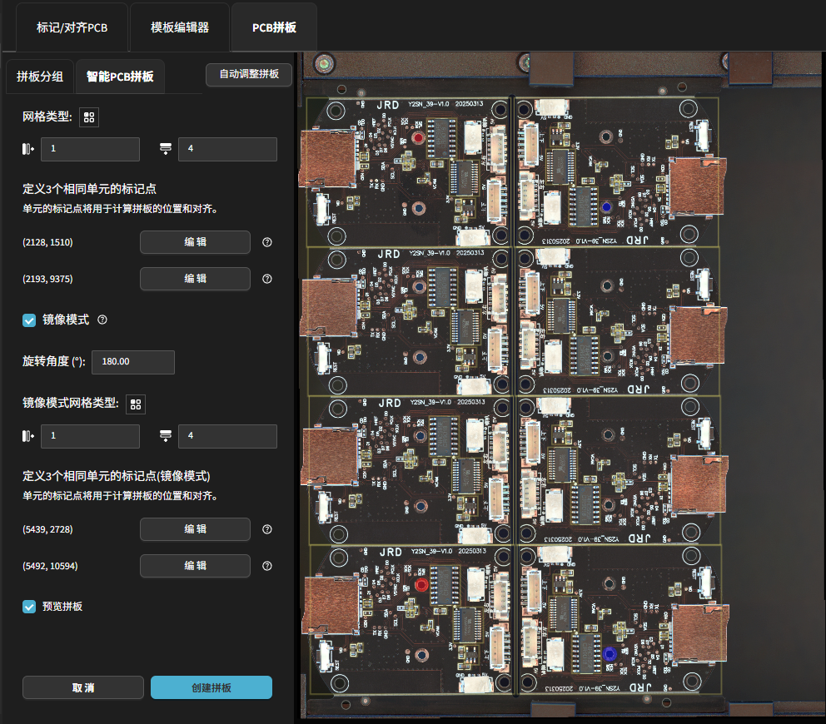Image resolution: width=826 pixels, height=724 pixels.
Task: Click the 创建拼板 button
Action: [x=211, y=687]
